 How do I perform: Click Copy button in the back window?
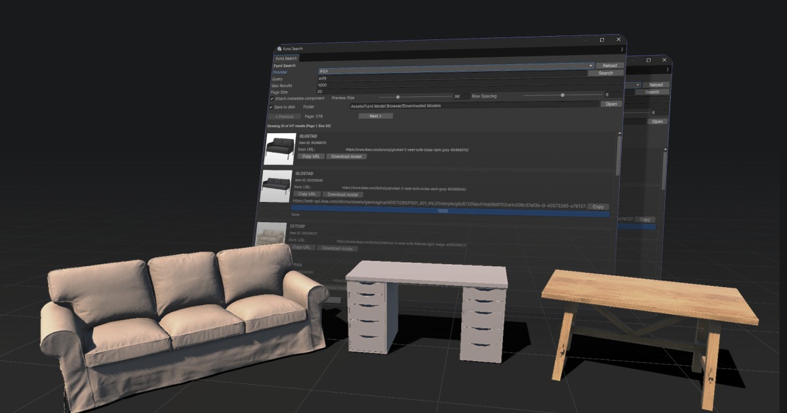645,220
